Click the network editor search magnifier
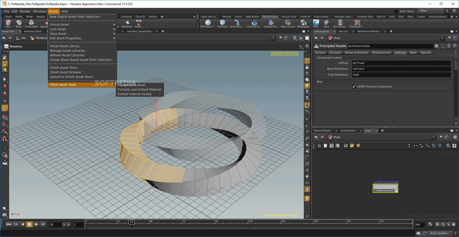The height and width of the screenshot is (237, 459). (x=448, y=146)
